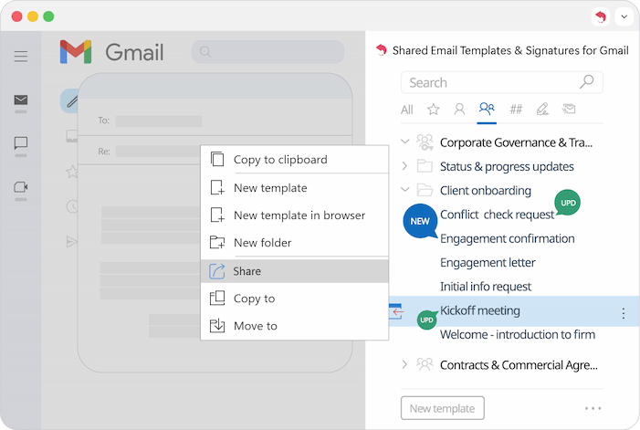Switch to the signatures pen tab
640x430 pixels.
tap(542, 110)
